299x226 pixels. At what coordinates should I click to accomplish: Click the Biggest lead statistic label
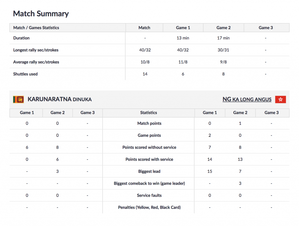click(149, 171)
